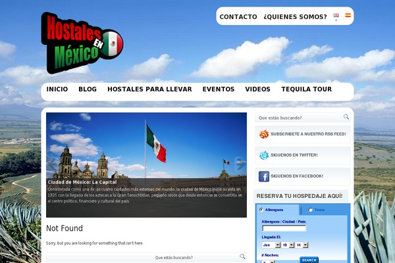Click 'RESERVA TU HOSPEDAJE AQUÍ!' heading
Image resolution: width=395 pixels, height=263 pixels.
(x=300, y=196)
